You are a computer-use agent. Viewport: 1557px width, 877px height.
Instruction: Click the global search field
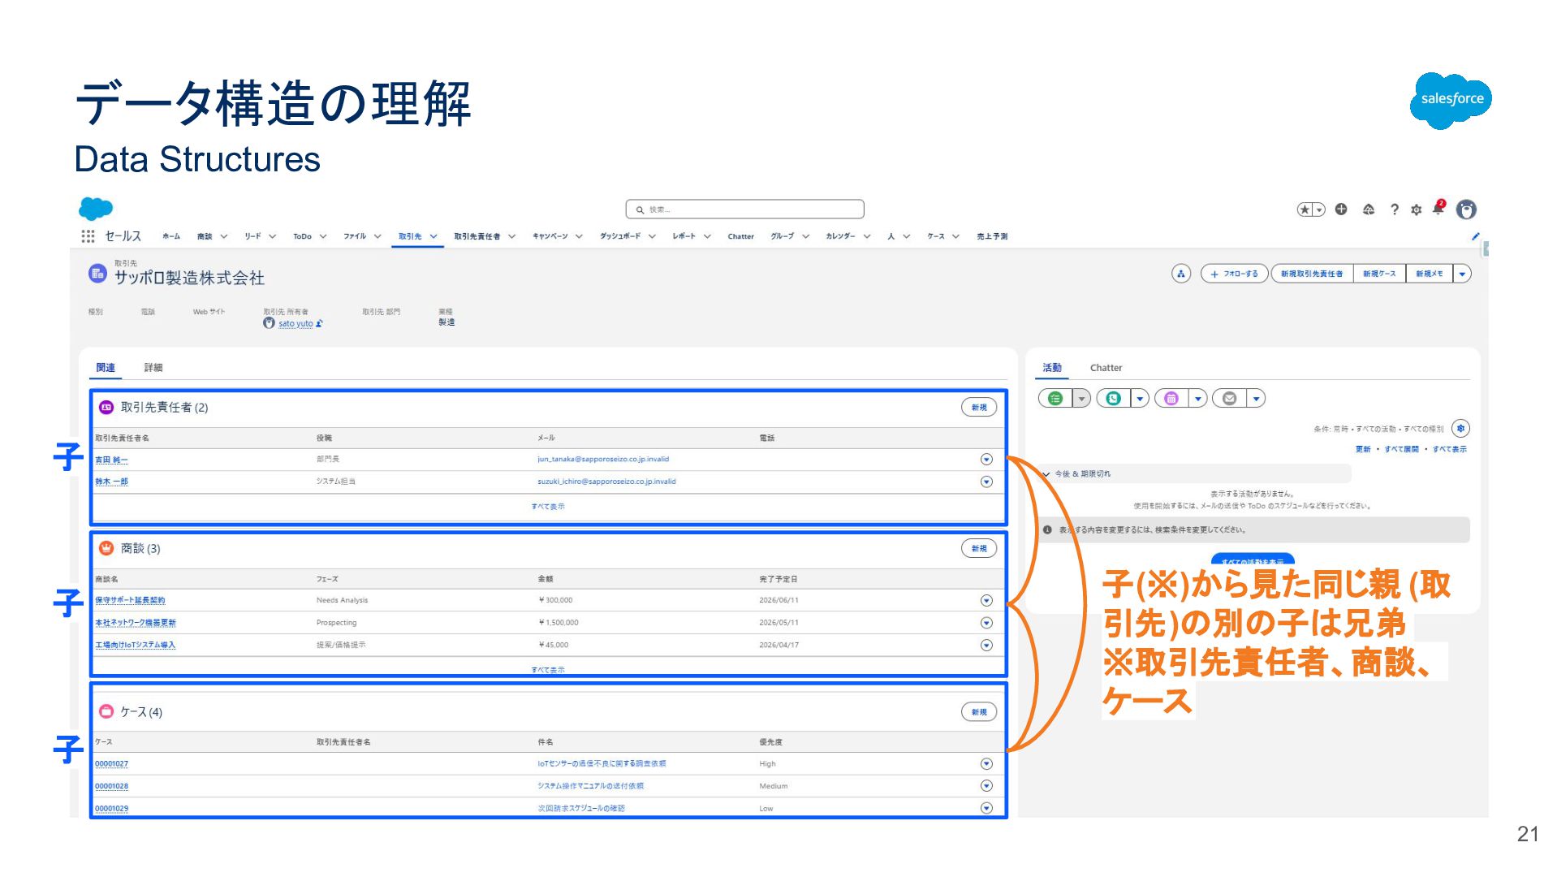click(745, 210)
